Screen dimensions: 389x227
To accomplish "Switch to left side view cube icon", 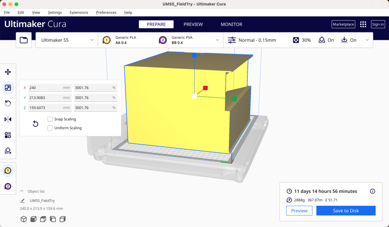I will tap(53, 219).
